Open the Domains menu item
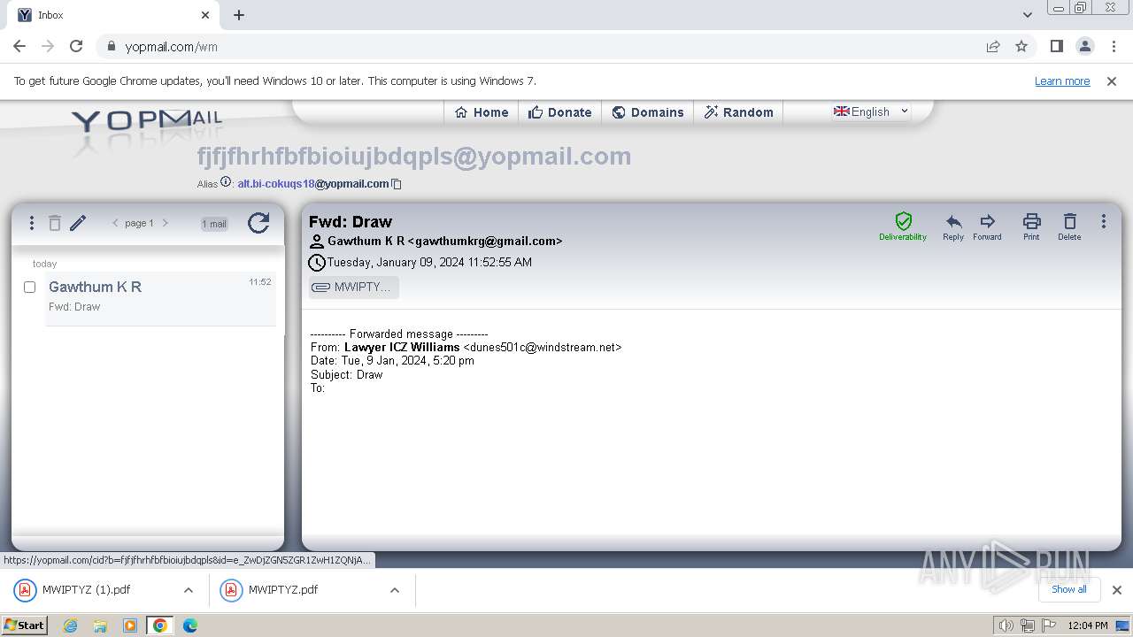 [648, 112]
